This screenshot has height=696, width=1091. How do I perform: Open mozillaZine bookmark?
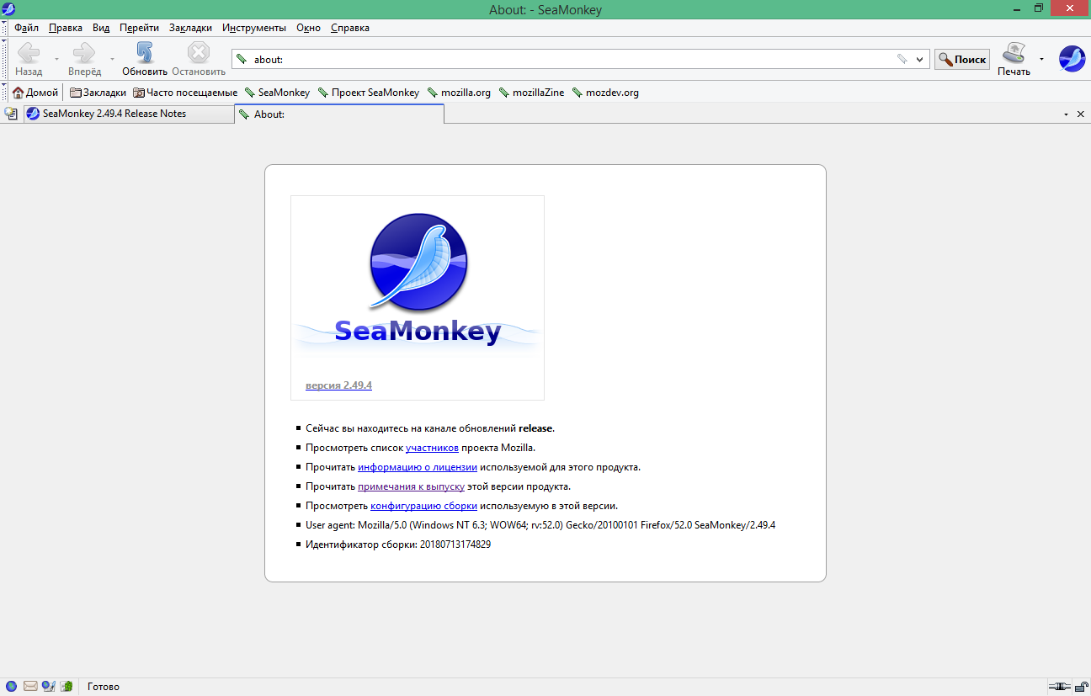[531, 93]
